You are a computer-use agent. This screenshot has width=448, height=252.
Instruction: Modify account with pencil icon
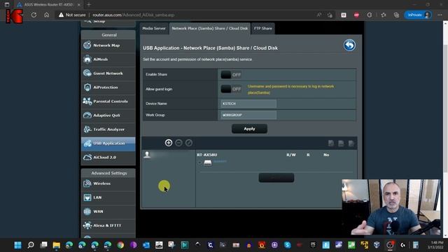click(x=189, y=143)
